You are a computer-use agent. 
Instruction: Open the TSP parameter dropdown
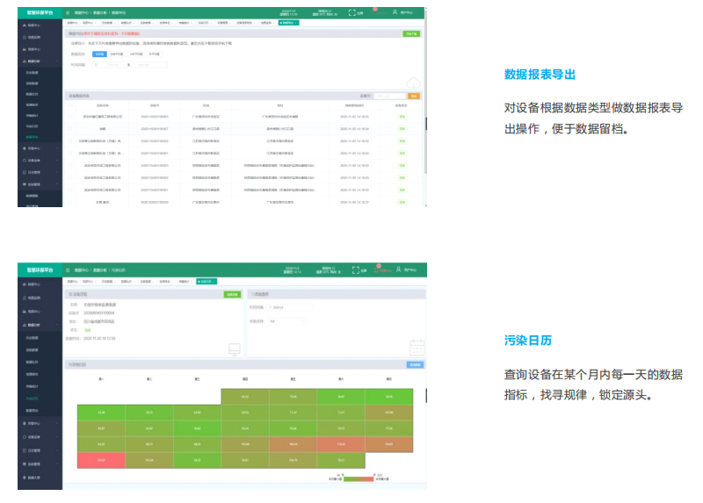288,321
